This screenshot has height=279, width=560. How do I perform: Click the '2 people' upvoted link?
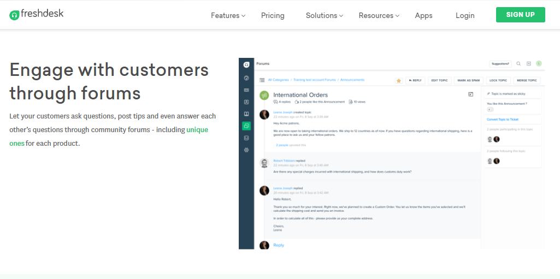point(282,145)
